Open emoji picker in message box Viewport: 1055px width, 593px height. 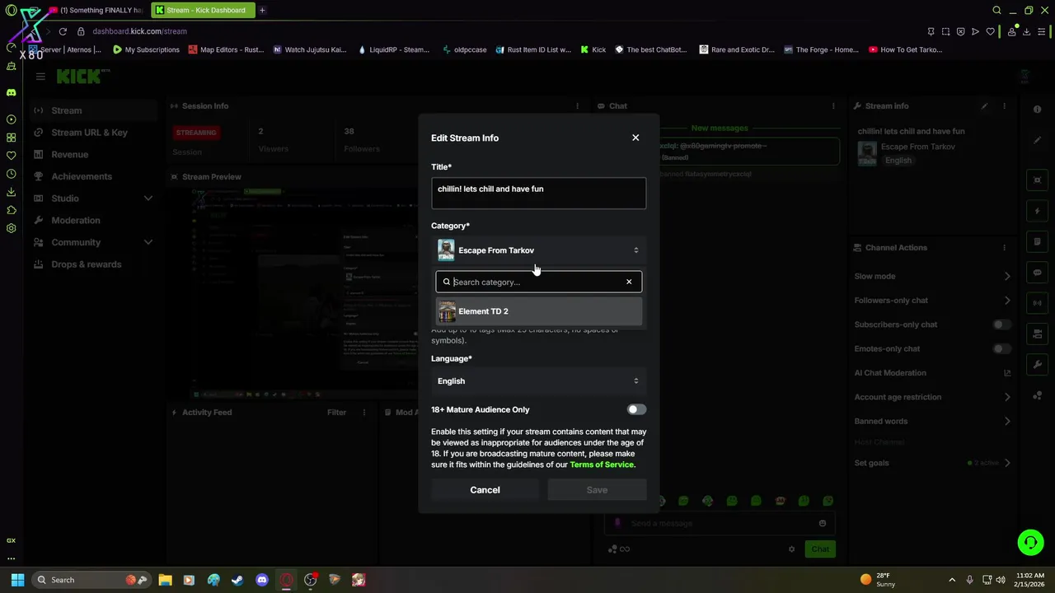823,523
